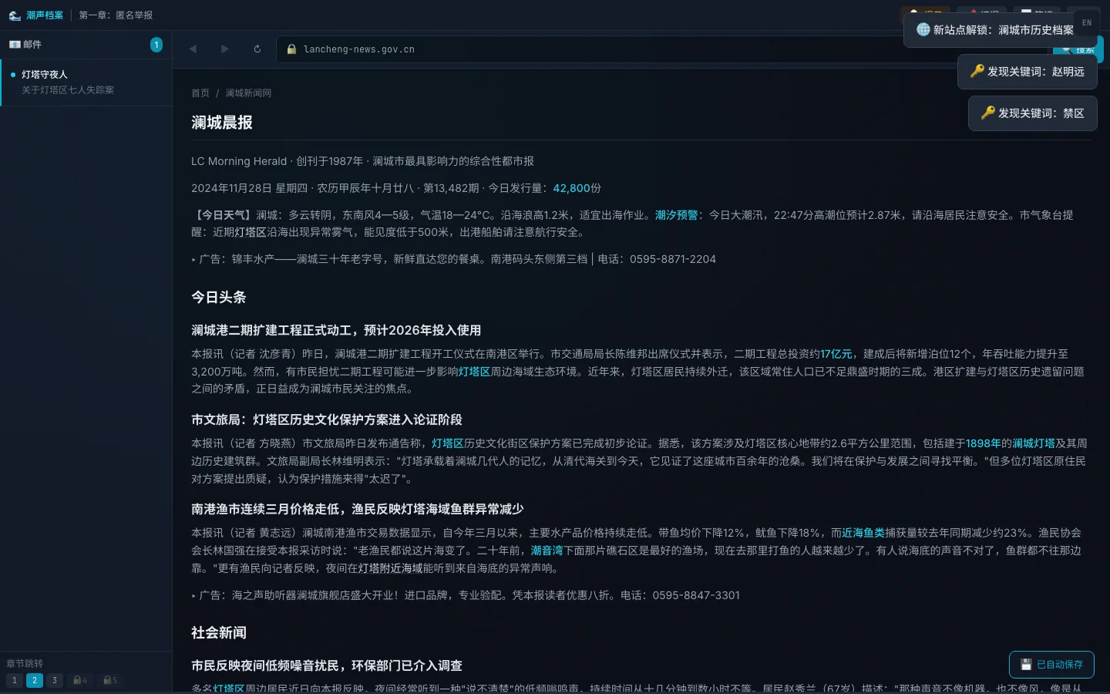The image size is (1110, 694).
Task: Click the 澜城灯塔 highlighted keyword
Action: (1034, 443)
